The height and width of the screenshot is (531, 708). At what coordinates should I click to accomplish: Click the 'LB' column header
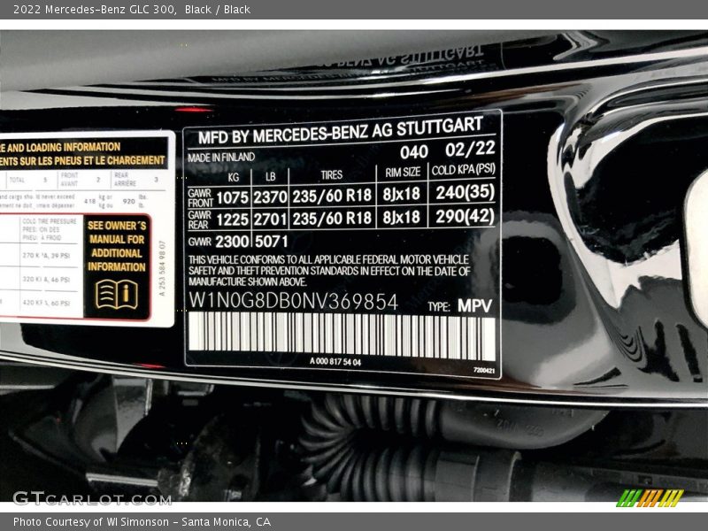(271, 176)
